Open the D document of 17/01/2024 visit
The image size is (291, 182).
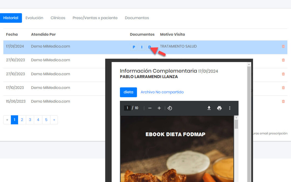[150, 47]
